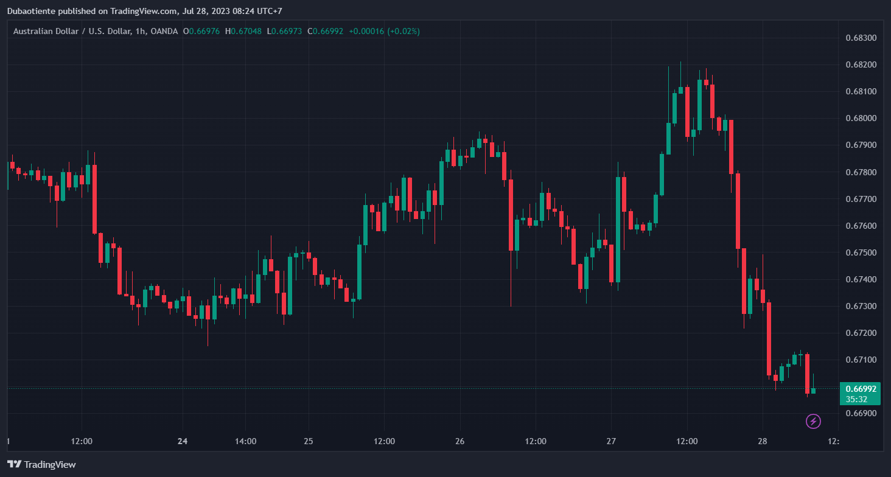Select the high value H0.67048
891x477 pixels.
(x=243, y=31)
